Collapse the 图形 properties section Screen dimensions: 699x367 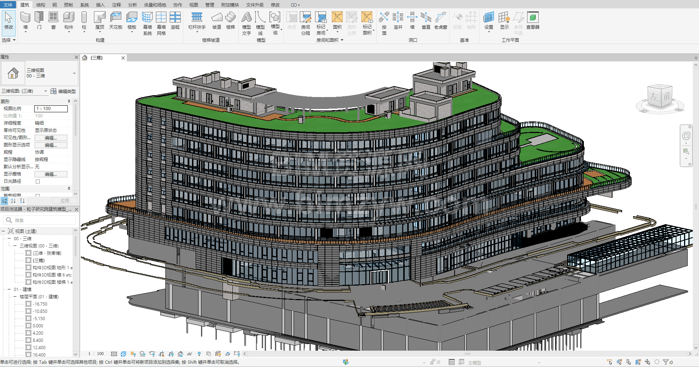(x=69, y=101)
